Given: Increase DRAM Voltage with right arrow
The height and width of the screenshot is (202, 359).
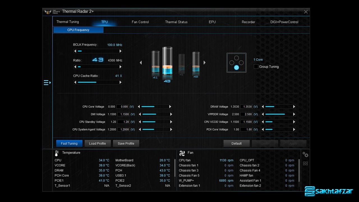Looking at the screenshot, I should 294,107.
